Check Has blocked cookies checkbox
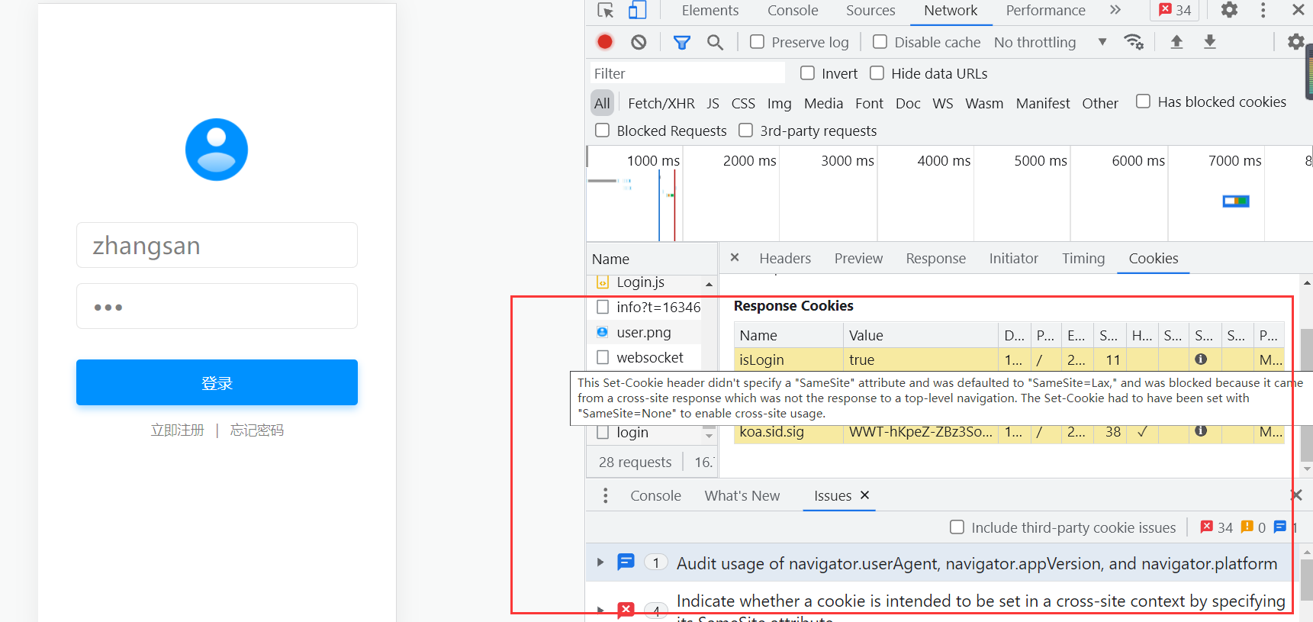The width and height of the screenshot is (1313, 622). (1143, 101)
